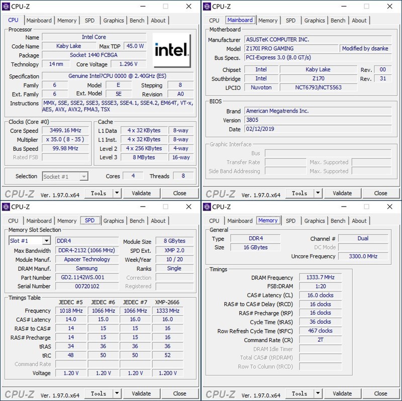
Task: Click the Kaby Lake code name field
Action: [69, 46]
